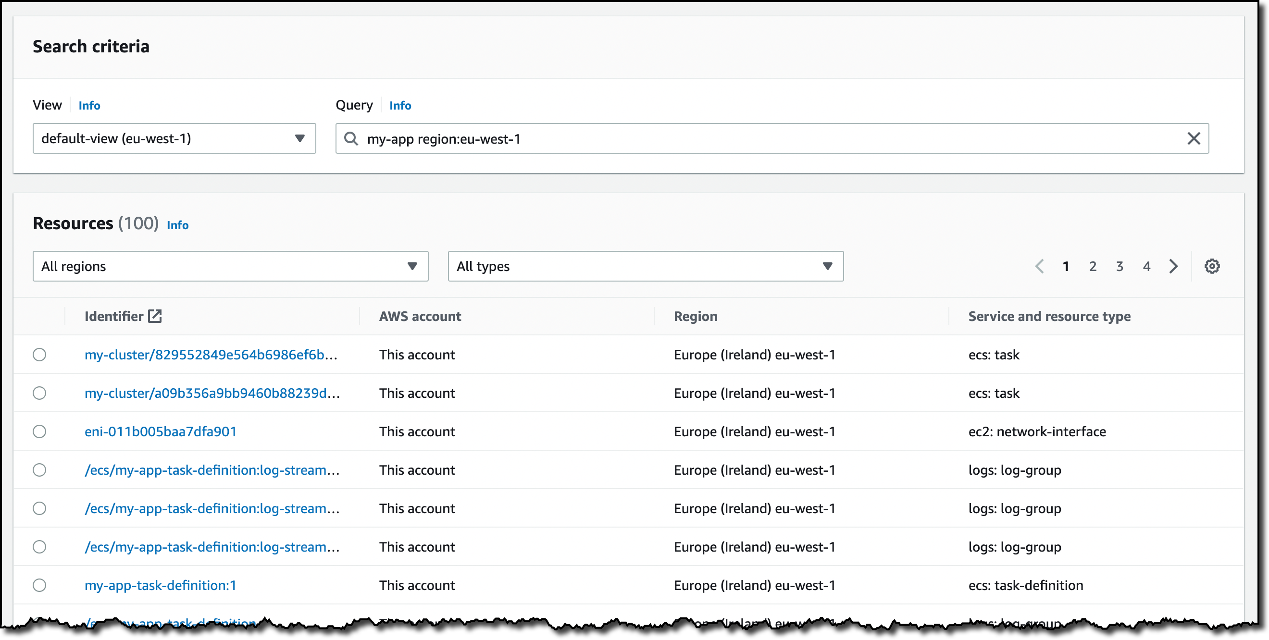
Task: Go to next page with right chevron
Action: coord(1173,266)
